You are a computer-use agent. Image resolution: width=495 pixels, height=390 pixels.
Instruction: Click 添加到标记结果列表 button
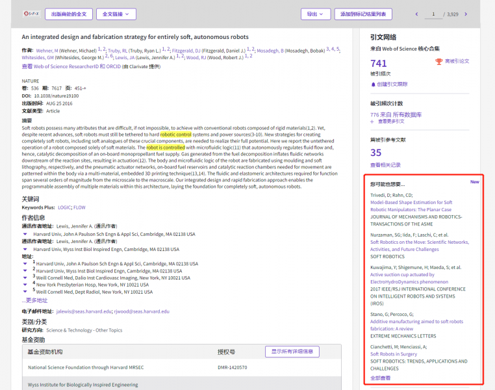point(363,14)
